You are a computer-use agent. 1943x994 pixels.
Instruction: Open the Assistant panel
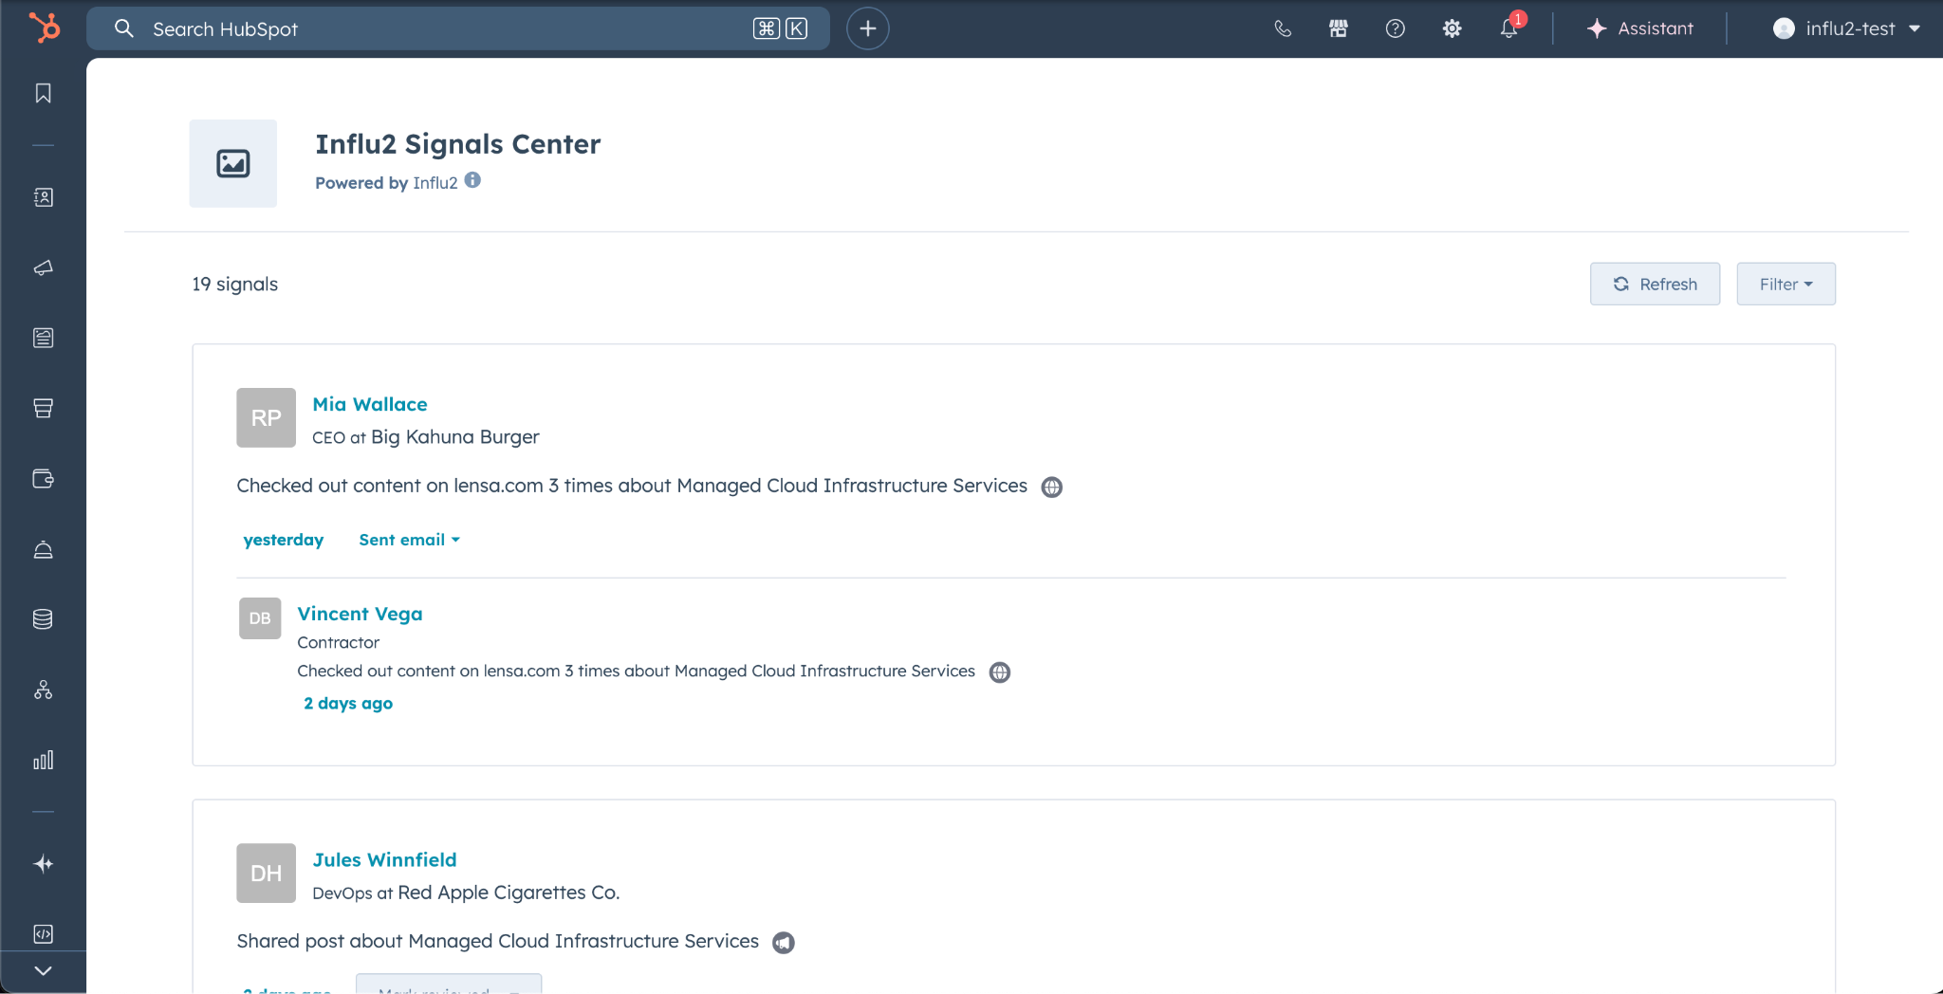[1640, 28]
